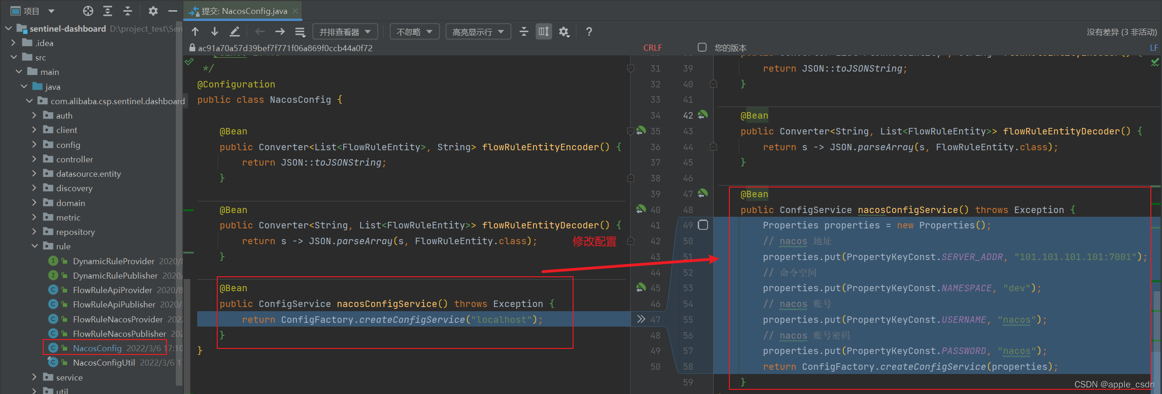Screen dimensions: 1162x394
Task: Open the 高亮显示行 highlight dropdown
Action: pos(478,32)
